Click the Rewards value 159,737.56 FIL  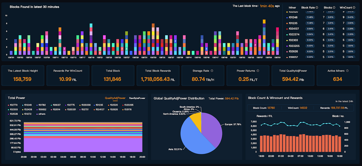click(340, 108)
